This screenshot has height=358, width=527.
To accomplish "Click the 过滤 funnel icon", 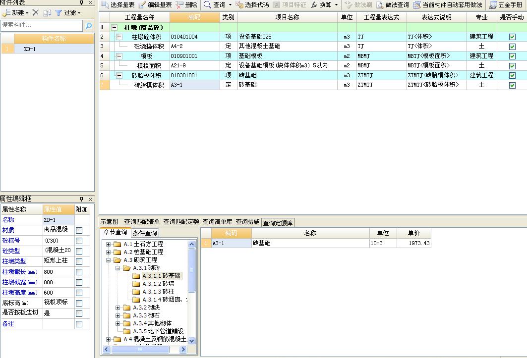I will click(x=59, y=13).
